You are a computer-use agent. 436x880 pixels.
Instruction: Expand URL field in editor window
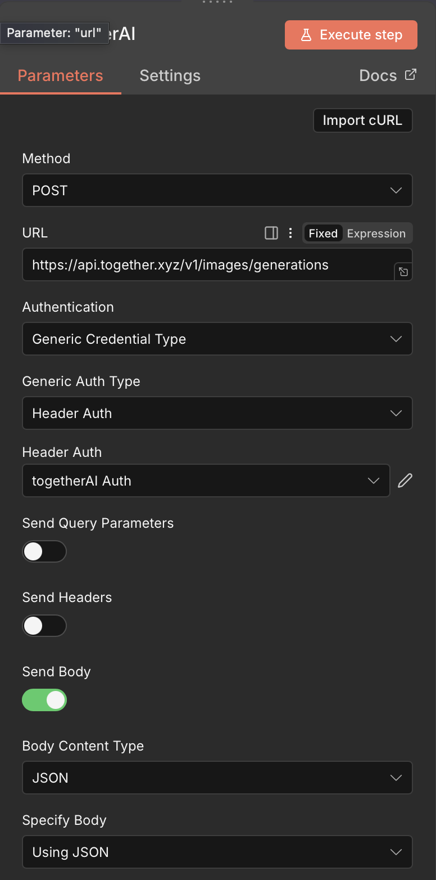pos(403,272)
